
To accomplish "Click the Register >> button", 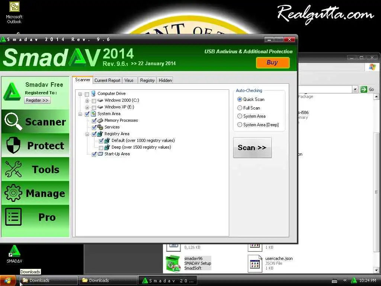I will point(37,100).
